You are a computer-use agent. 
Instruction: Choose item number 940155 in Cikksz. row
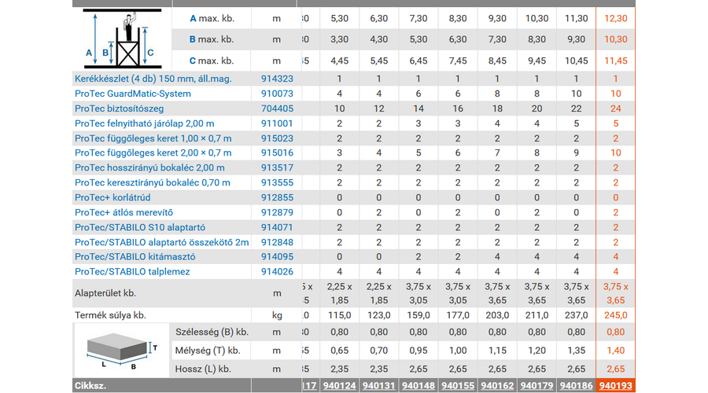point(458,386)
